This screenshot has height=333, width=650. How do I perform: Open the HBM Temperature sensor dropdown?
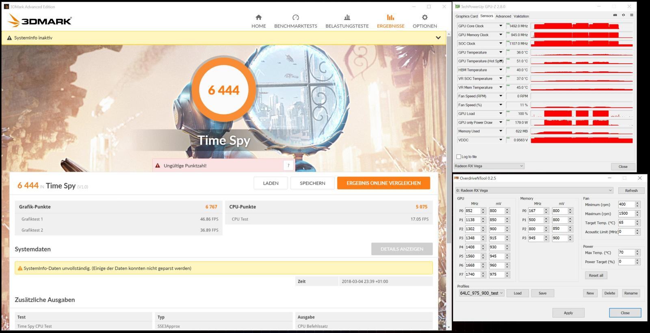pyautogui.click(x=500, y=70)
